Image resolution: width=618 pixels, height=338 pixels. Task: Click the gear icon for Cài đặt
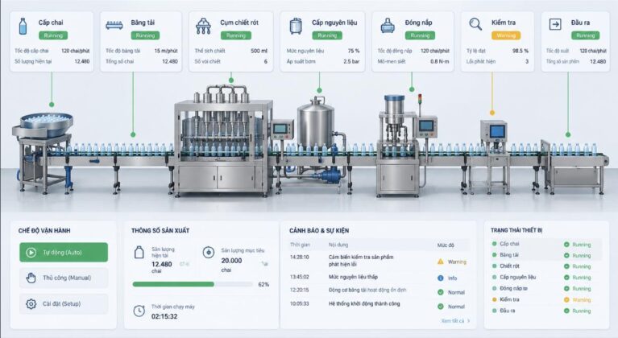[31, 303]
